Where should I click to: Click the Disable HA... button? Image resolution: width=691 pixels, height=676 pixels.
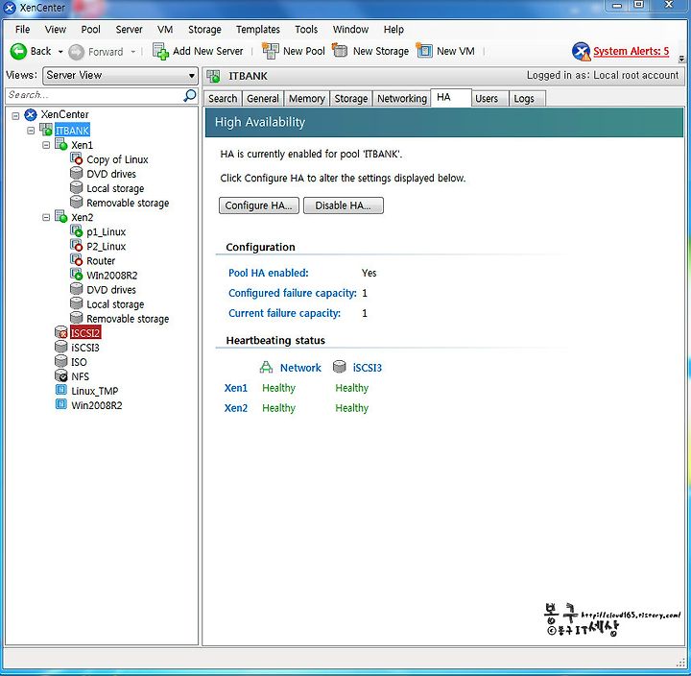coord(343,205)
